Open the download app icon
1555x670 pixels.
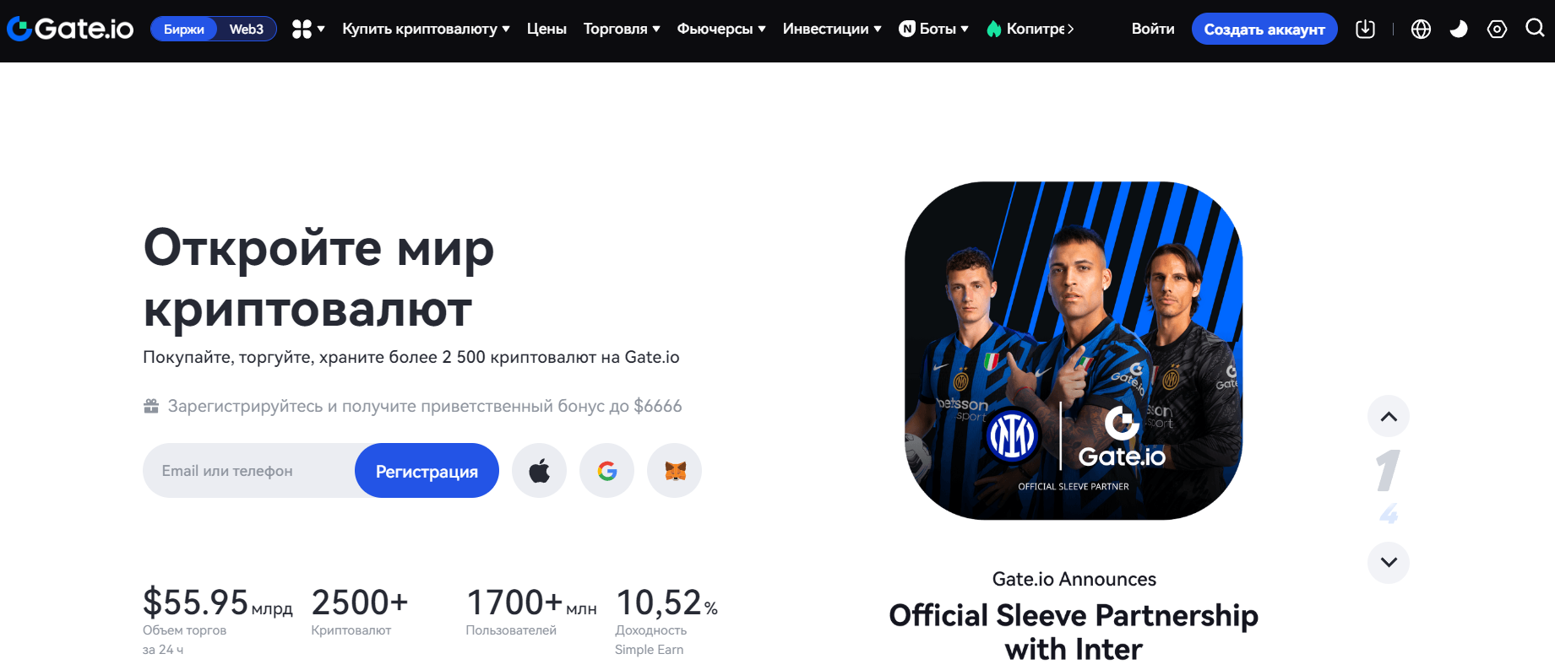tap(1365, 29)
